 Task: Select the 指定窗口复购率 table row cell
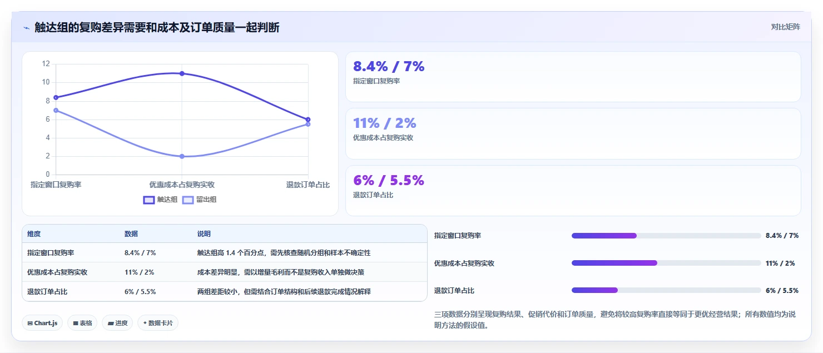point(51,253)
